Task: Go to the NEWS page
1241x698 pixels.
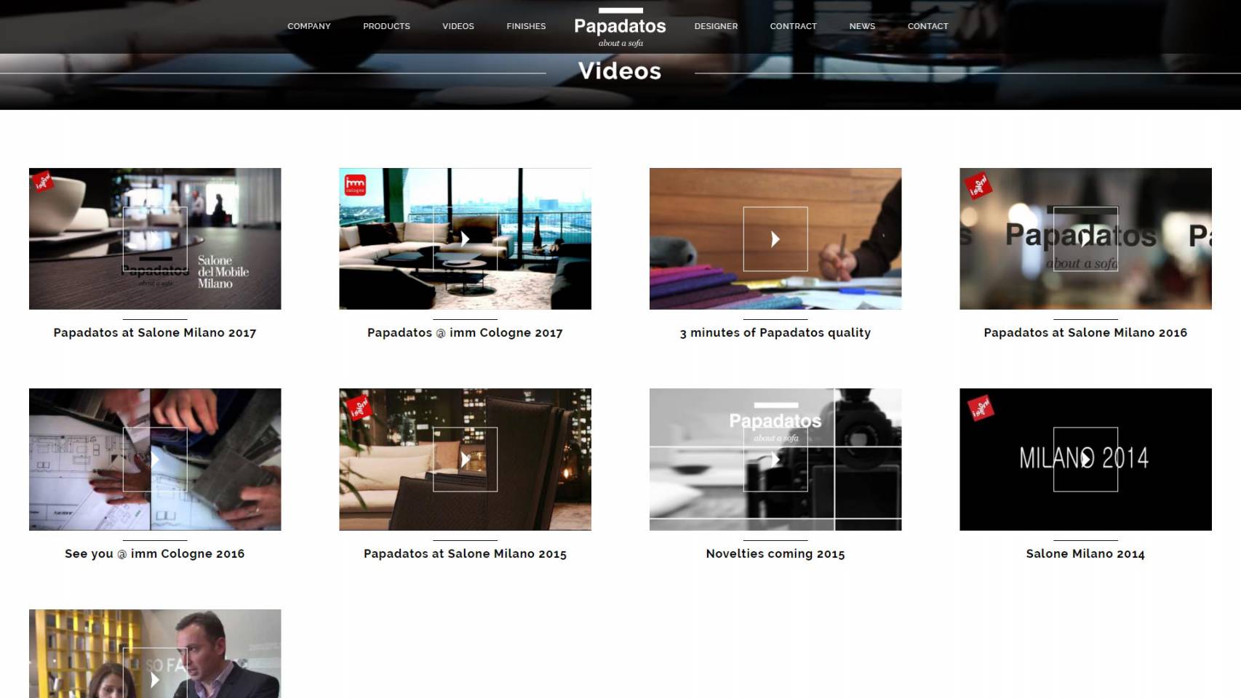Action: (862, 26)
